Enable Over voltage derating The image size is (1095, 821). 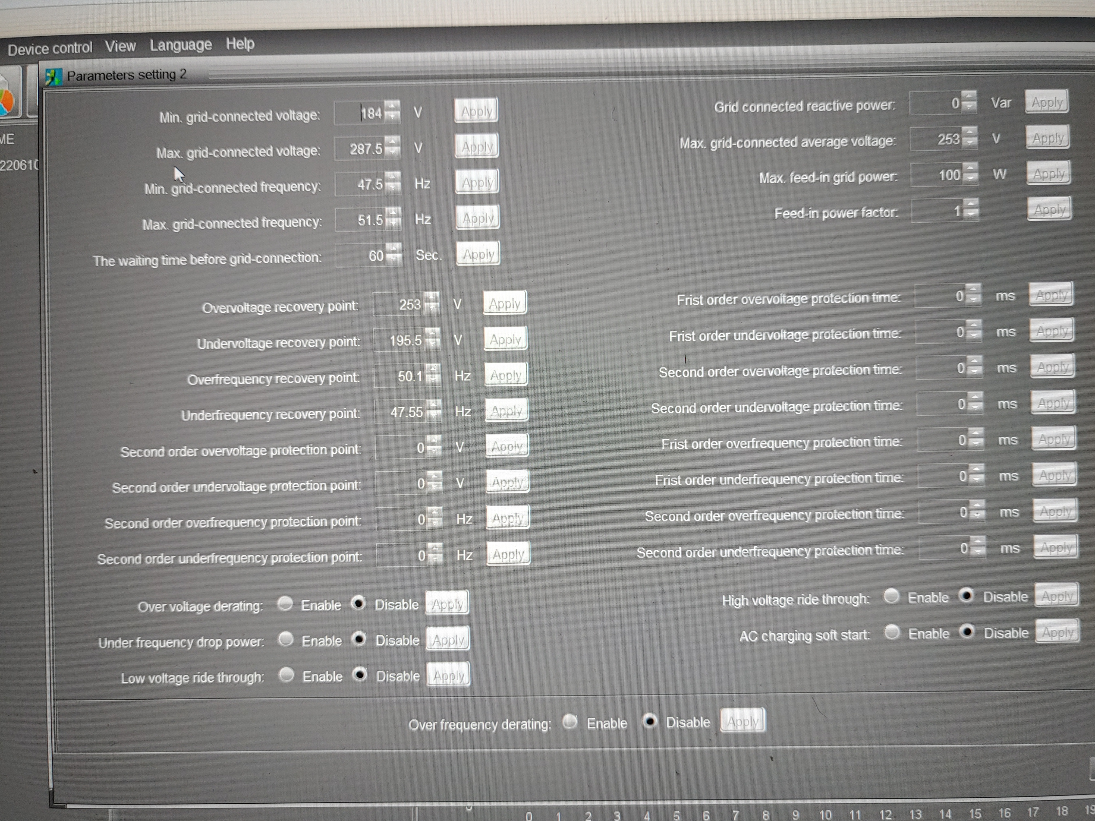point(286,604)
